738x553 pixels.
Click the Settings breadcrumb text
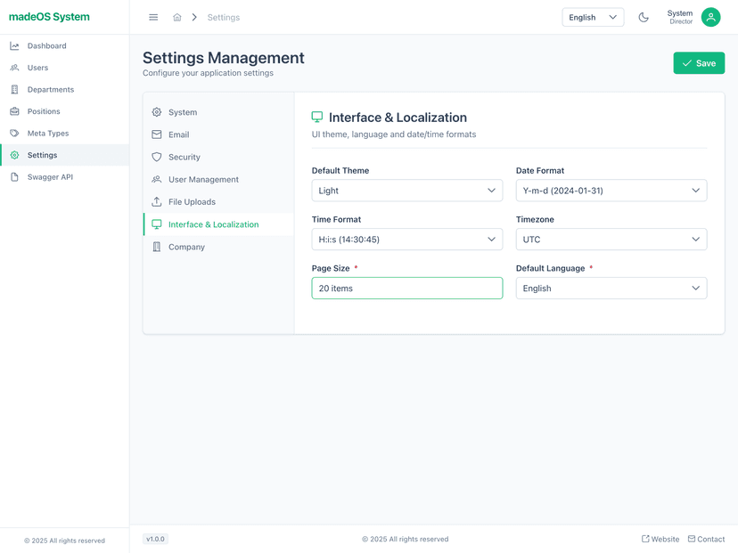(x=224, y=18)
